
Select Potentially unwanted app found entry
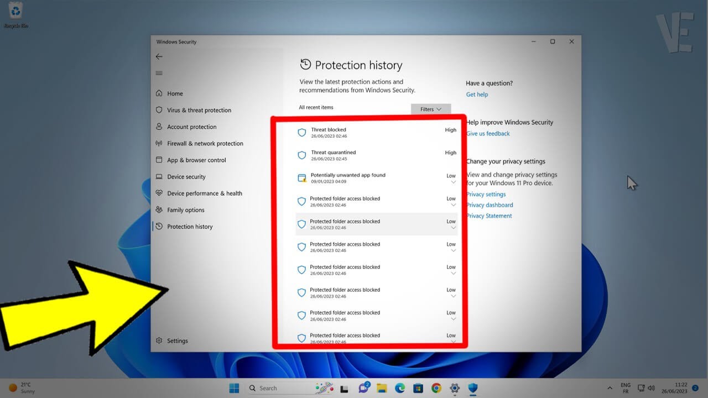pyautogui.click(x=377, y=178)
